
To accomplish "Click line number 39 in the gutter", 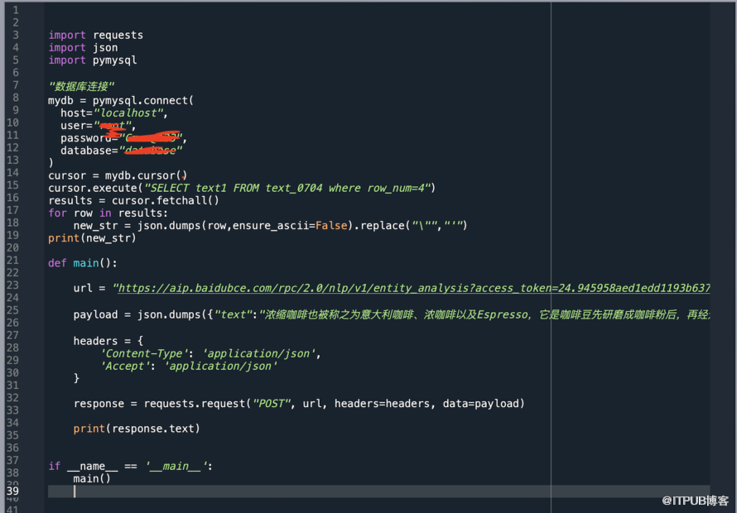I will [x=12, y=491].
